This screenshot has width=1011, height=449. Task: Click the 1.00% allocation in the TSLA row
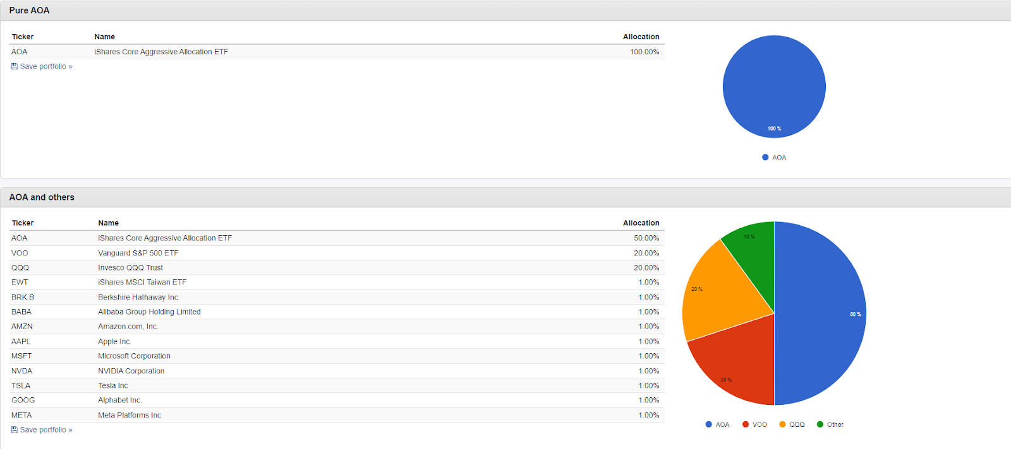649,385
